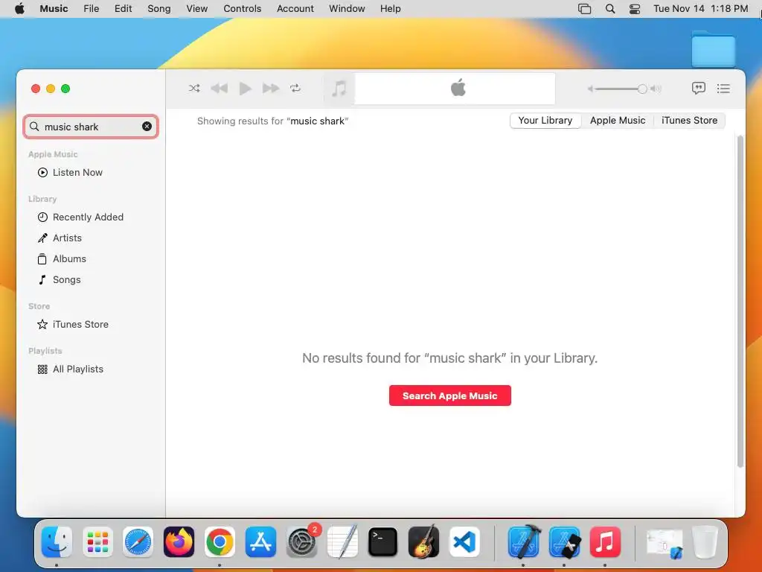
Task: Open Control Center in menu bar
Action: pyautogui.click(x=635, y=9)
